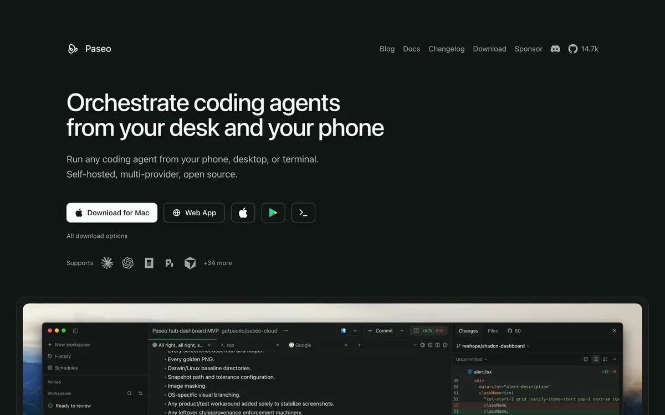Click the OpenAI icon under Supports
Viewport: 665px width, 415px height.
pos(128,263)
